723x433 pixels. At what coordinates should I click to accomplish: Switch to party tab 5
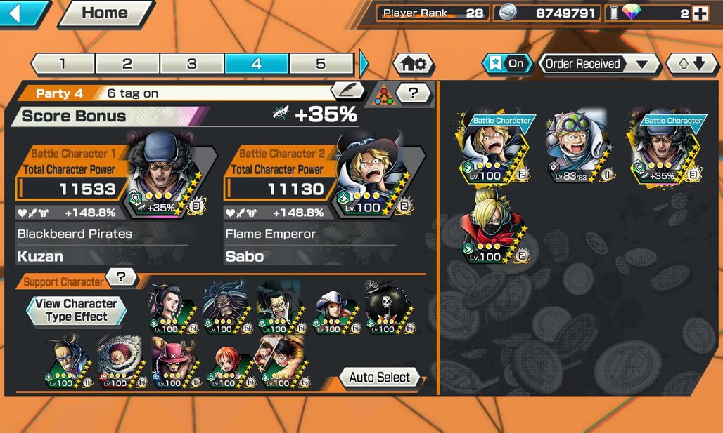click(321, 63)
